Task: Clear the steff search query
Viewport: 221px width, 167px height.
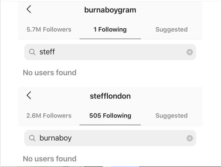Action: coord(190,52)
